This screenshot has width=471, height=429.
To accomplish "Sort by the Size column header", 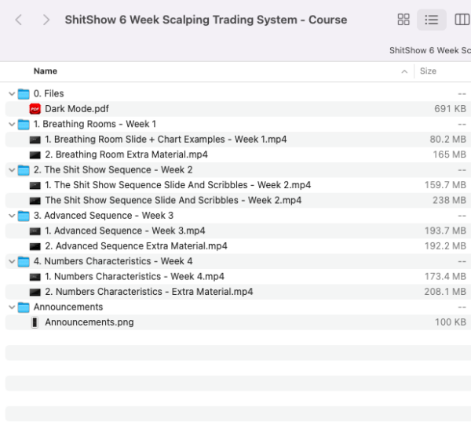I will coord(428,71).
